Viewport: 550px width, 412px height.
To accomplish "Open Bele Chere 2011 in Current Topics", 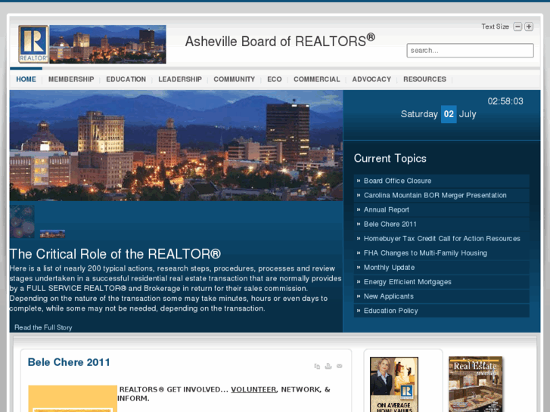I will [x=442, y=224].
